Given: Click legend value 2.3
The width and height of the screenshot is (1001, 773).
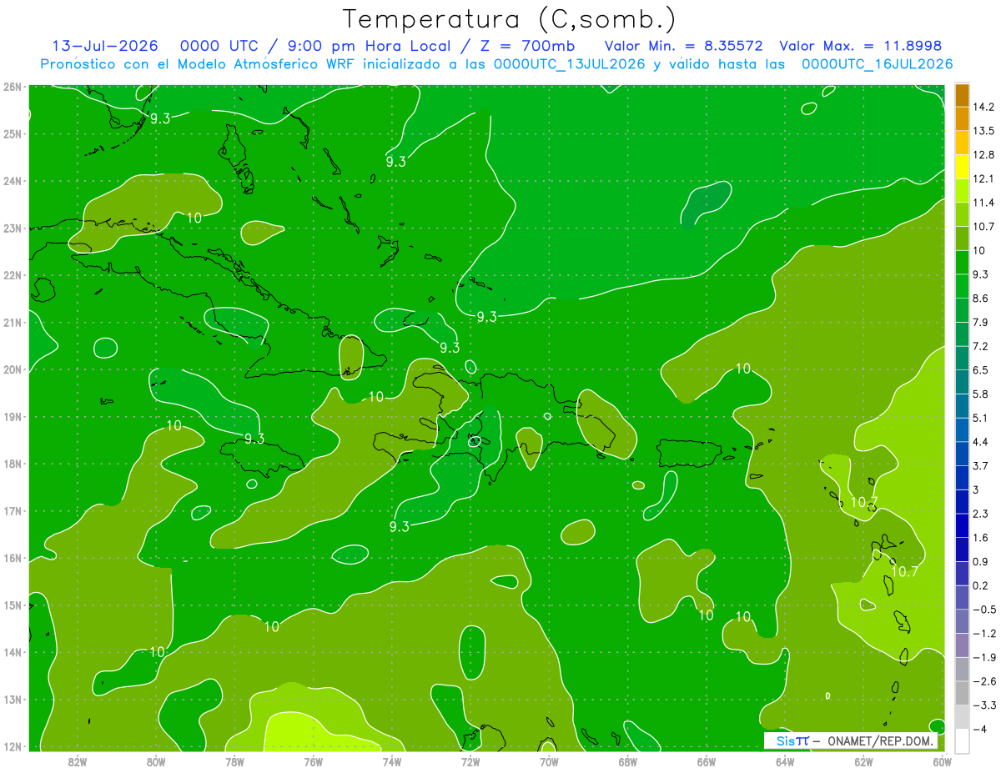Looking at the screenshot, I should pos(981,514).
